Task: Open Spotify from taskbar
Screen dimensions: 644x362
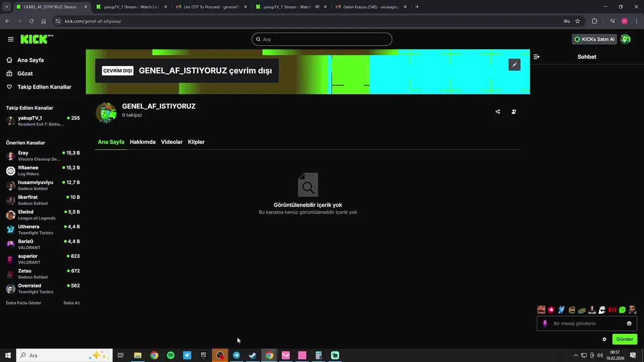Action: 171,355
